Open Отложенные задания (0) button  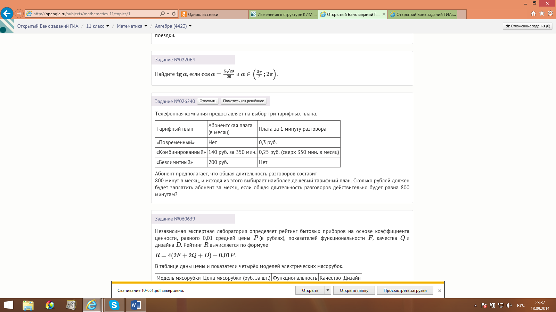(x=528, y=26)
